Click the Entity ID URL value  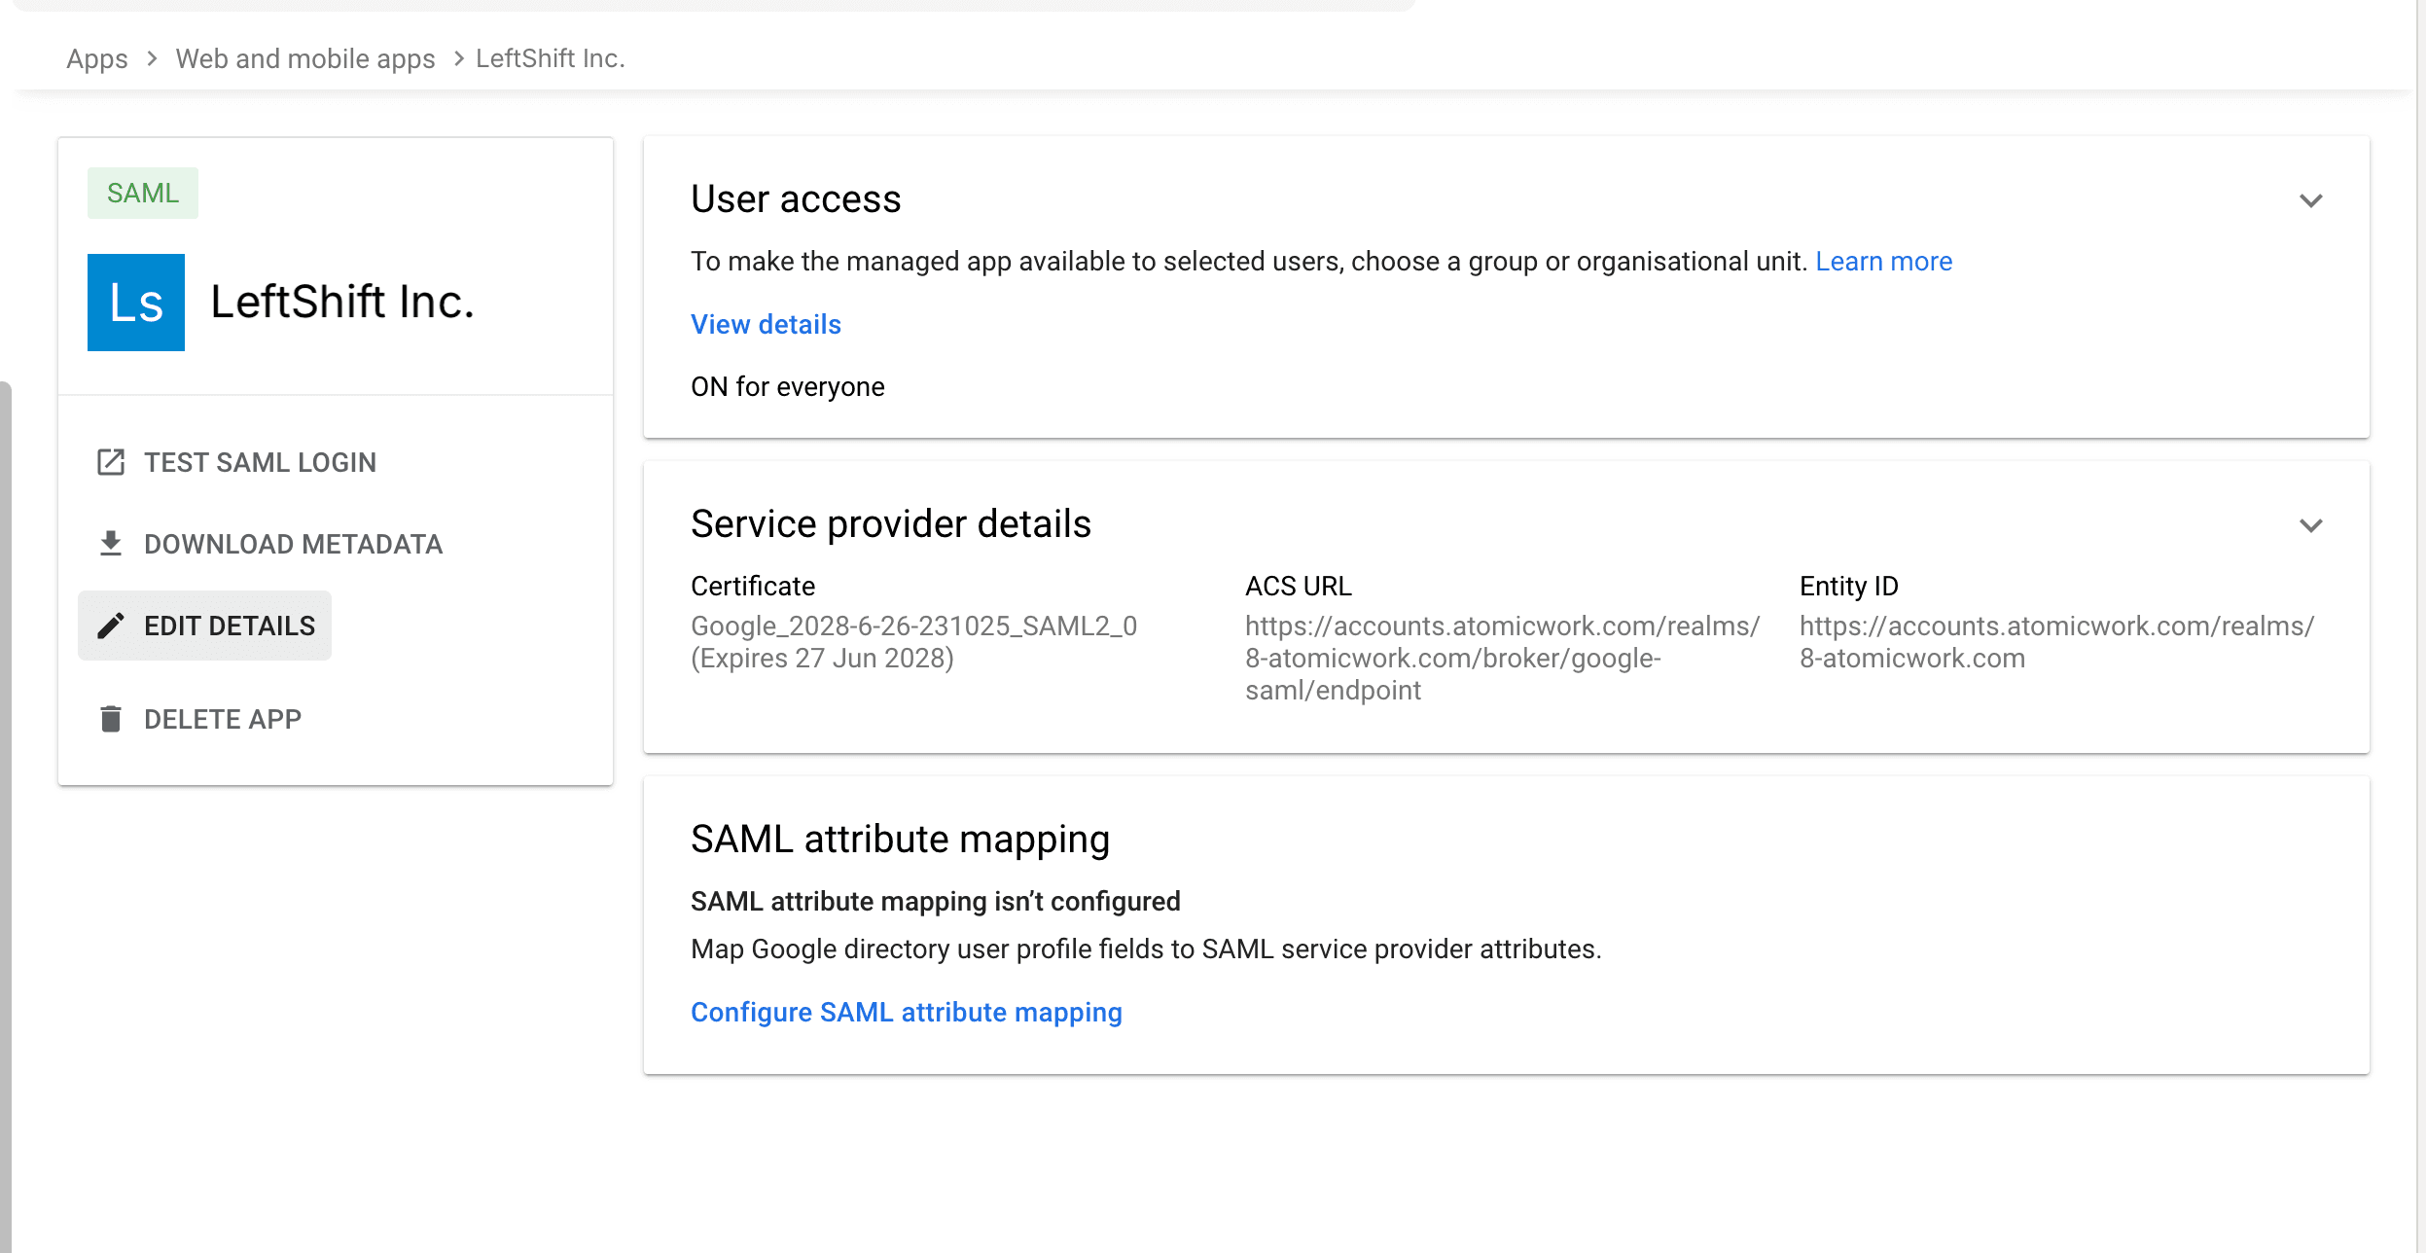coord(2057,642)
